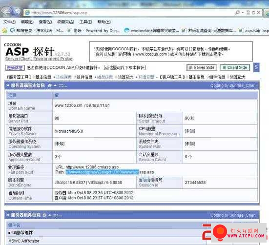Open the 查看(V) menu

tap(45, 22)
